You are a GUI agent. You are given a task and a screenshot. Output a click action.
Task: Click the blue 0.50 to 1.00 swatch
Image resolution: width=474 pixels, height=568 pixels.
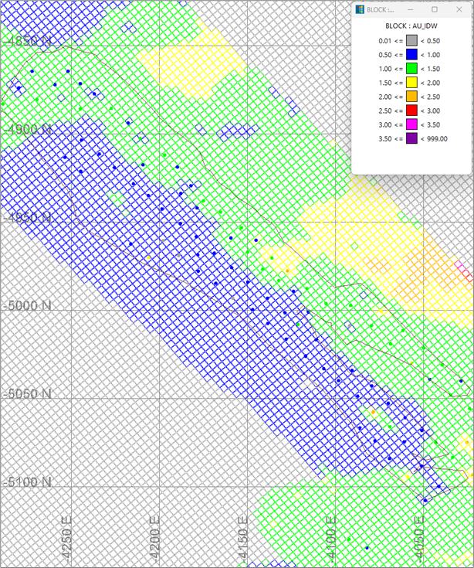411,55
